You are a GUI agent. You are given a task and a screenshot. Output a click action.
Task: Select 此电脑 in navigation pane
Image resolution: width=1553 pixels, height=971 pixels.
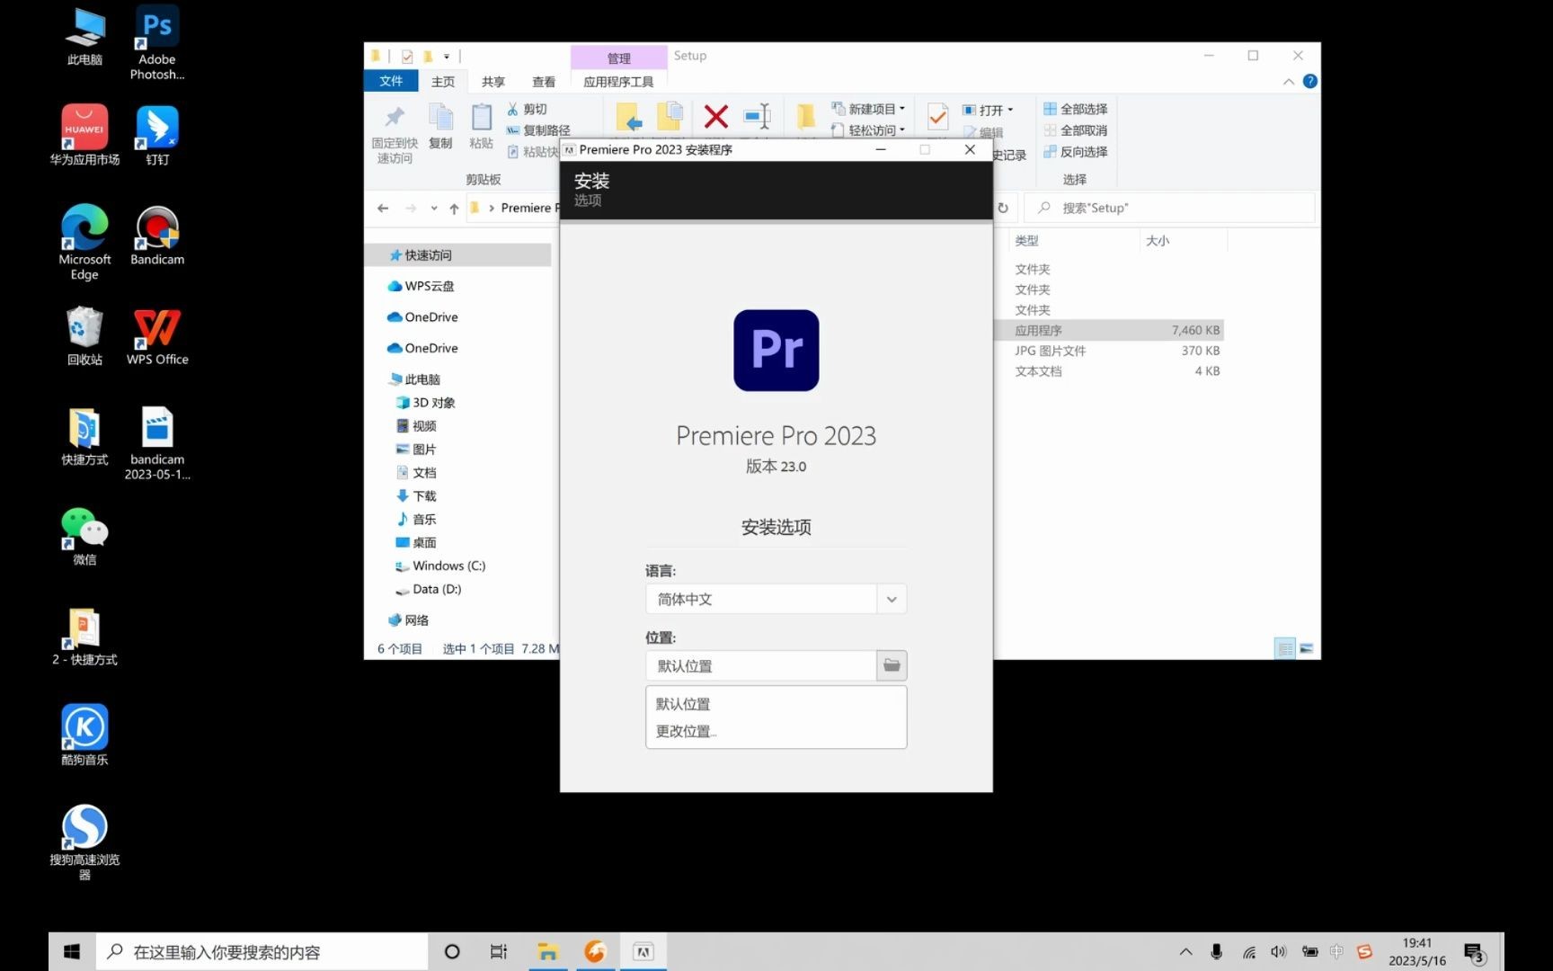point(414,379)
